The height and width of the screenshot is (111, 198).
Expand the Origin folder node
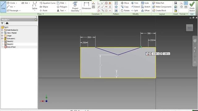(2, 36)
